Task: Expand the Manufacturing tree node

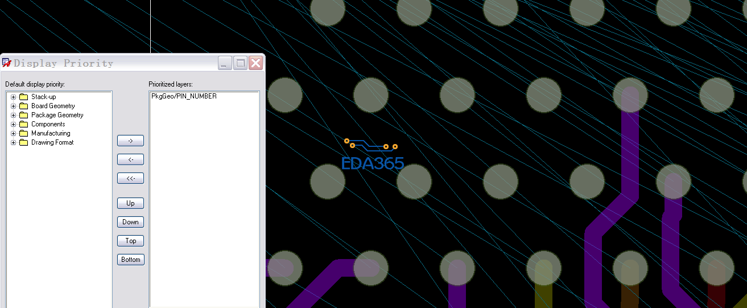Action: (14, 133)
